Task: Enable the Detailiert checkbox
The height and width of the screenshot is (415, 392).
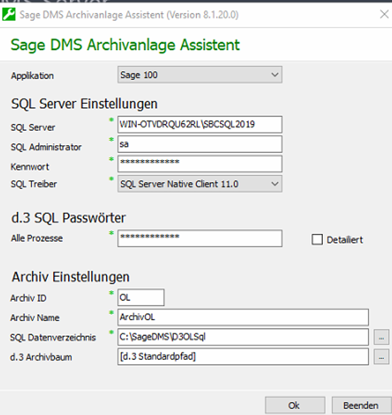Action: 316,240
